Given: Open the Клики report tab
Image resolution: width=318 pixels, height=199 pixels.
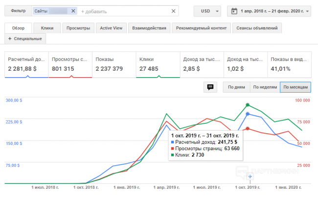Looking at the screenshot, I should (x=47, y=28).
